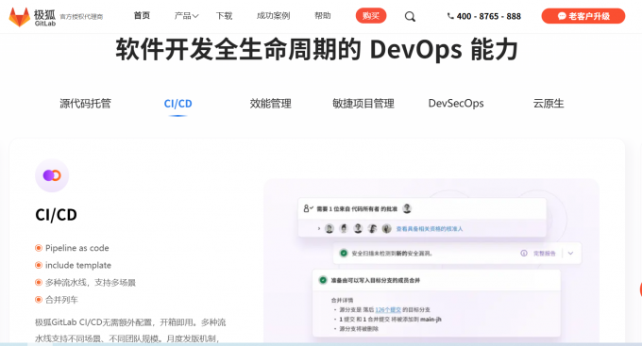Screen dimensions: 642x346
Task: Switch to 云原生 tab
Action: [x=549, y=104]
